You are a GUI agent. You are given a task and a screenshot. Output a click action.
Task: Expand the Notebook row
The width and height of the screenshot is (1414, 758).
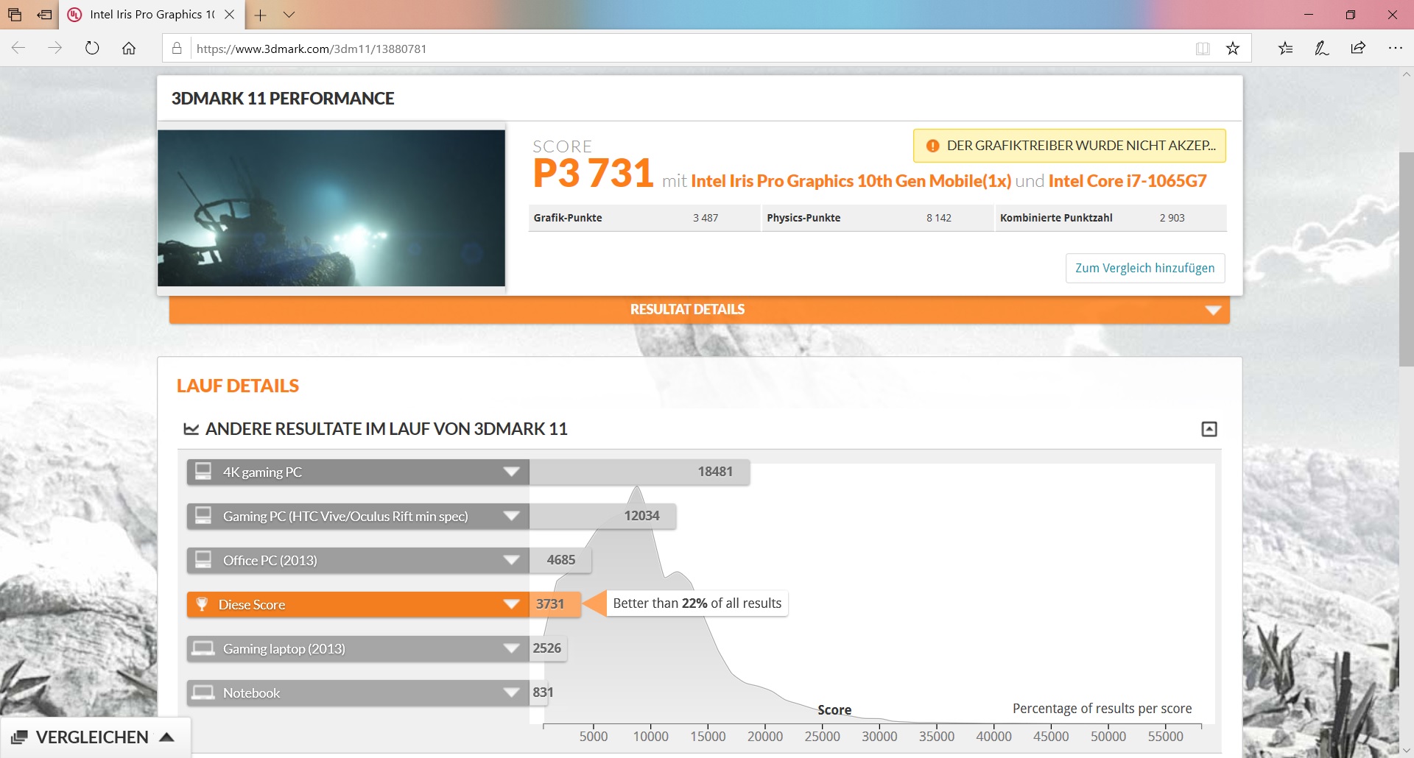(x=512, y=693)
